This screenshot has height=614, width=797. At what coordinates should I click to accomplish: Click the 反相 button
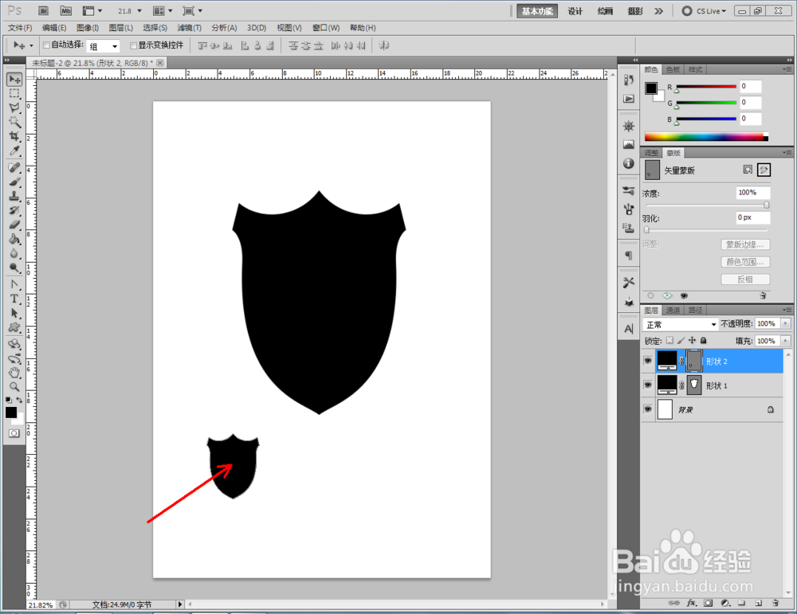click(745, 280)
